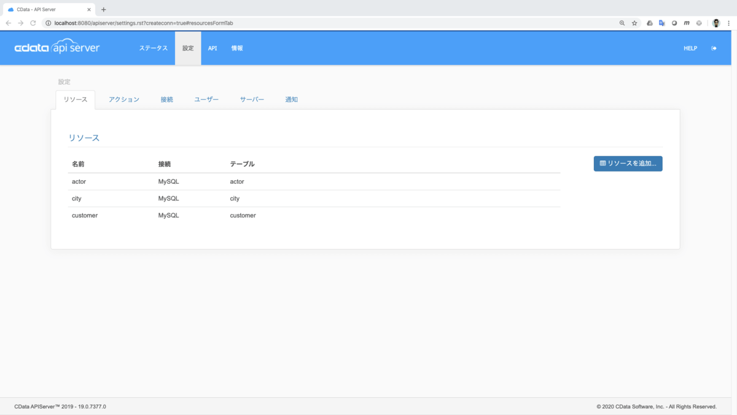The height and width of the screenshot is (415, 737).
Task: Switch to the ユーザー tab
Action: coord(206,100)
